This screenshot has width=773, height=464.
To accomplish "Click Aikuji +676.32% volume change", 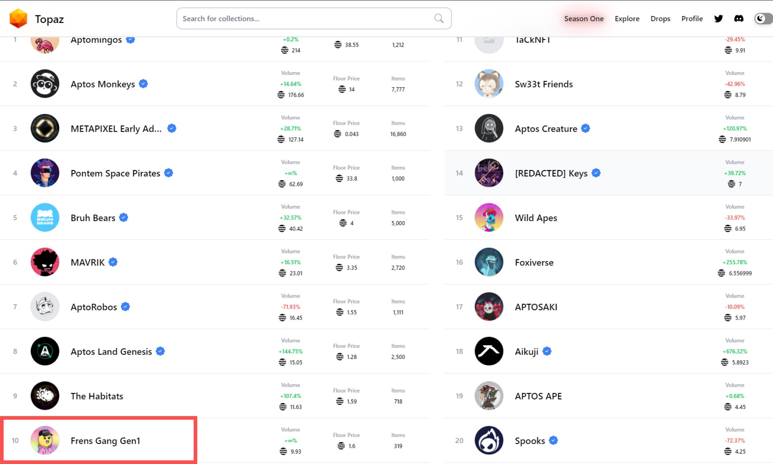I will 735,351.
